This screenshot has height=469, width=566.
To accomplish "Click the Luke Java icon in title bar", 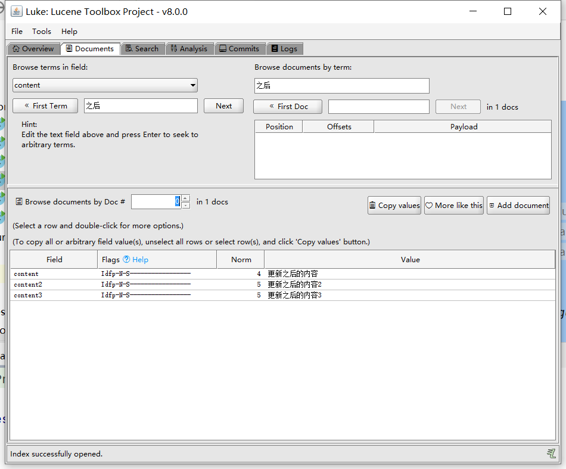I will click(16, 11).
